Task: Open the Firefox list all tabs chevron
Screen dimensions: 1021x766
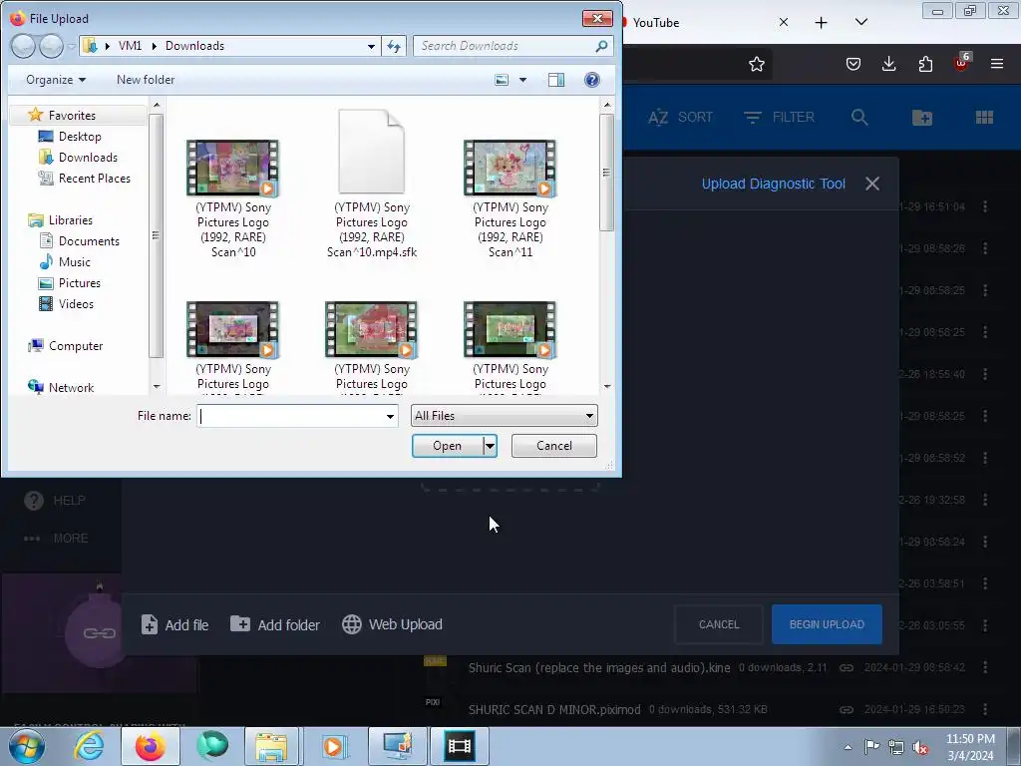Action: (860, 22)
